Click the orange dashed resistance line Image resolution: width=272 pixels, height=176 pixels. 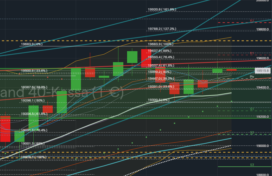(86, 40)
